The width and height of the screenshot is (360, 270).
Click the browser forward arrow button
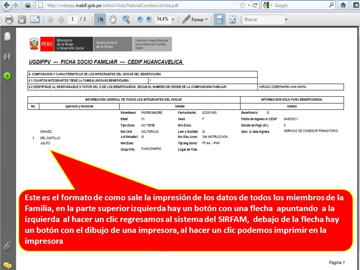coord(16,5)
